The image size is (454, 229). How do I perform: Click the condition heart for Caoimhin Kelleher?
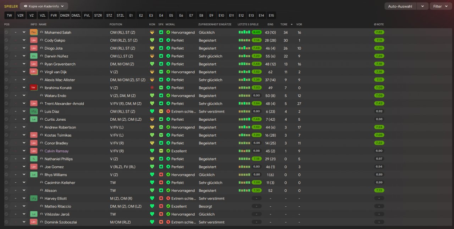[152, 183]
